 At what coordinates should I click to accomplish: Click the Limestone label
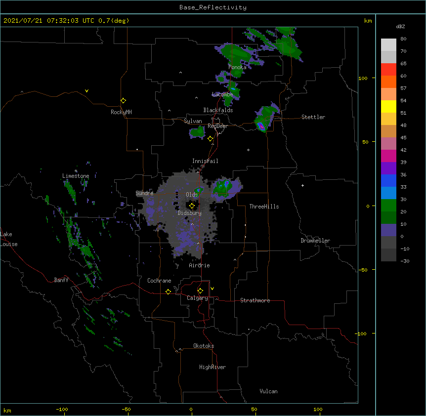(76, 176)
